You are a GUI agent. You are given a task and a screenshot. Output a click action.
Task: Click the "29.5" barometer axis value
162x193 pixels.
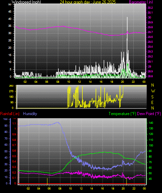(150, 42)
